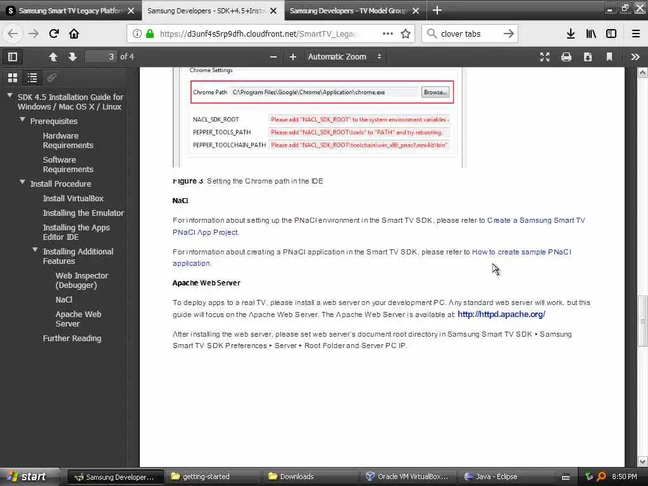This screenshot has width=648, height=486.
Task: Collapse the Prerequisites outline section
Action: pos(22,120)
